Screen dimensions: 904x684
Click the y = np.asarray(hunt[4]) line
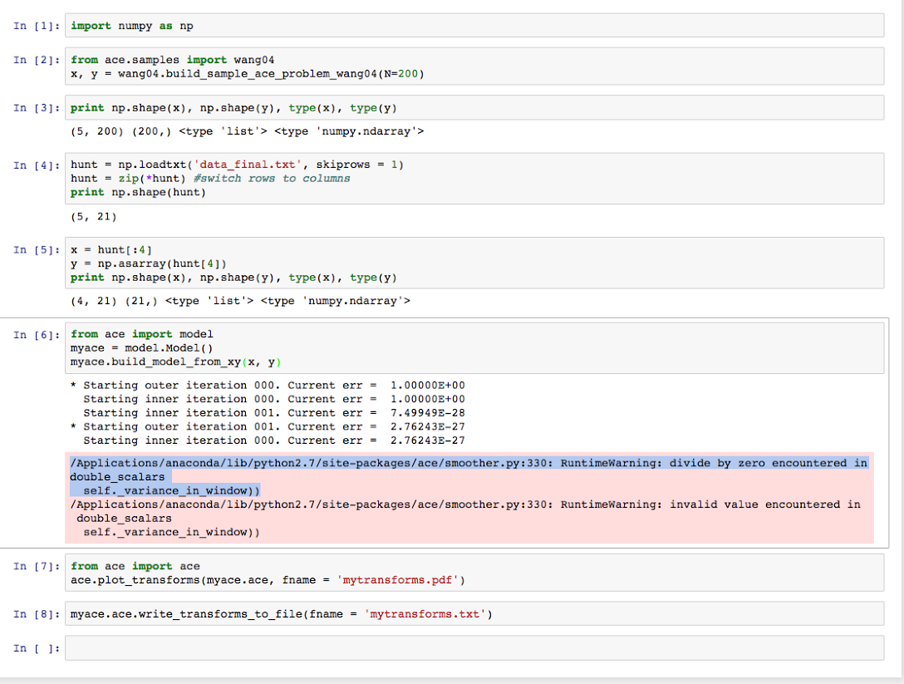click(149, 263)
